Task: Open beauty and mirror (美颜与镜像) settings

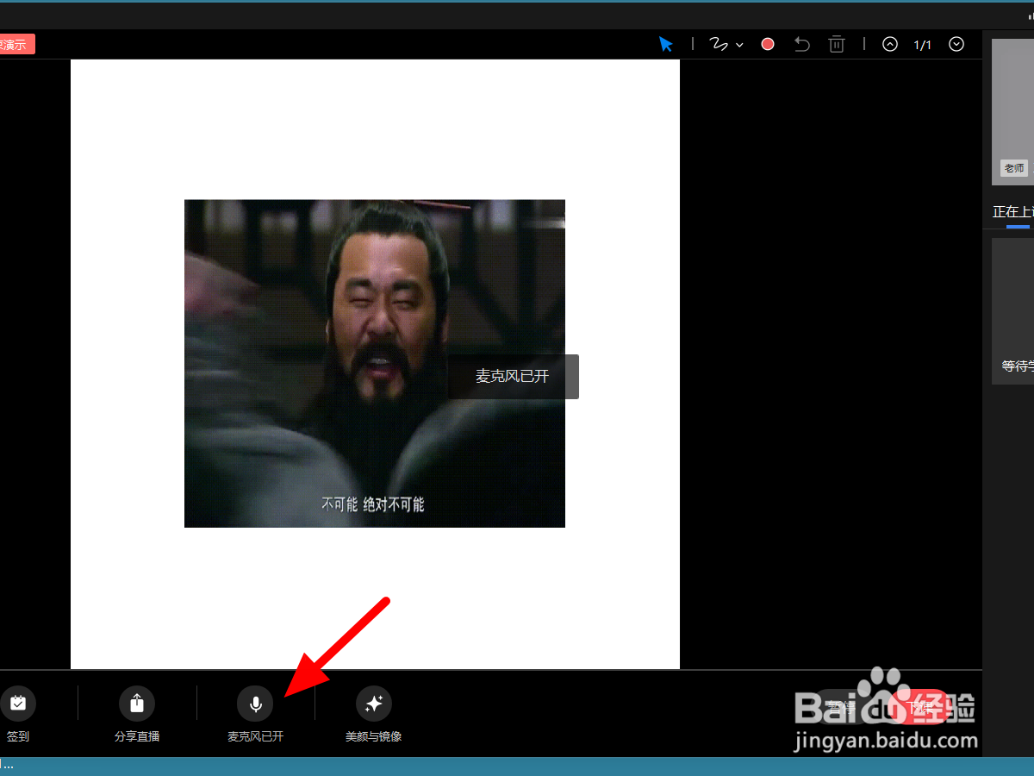Action: click(x=374, y=704)
